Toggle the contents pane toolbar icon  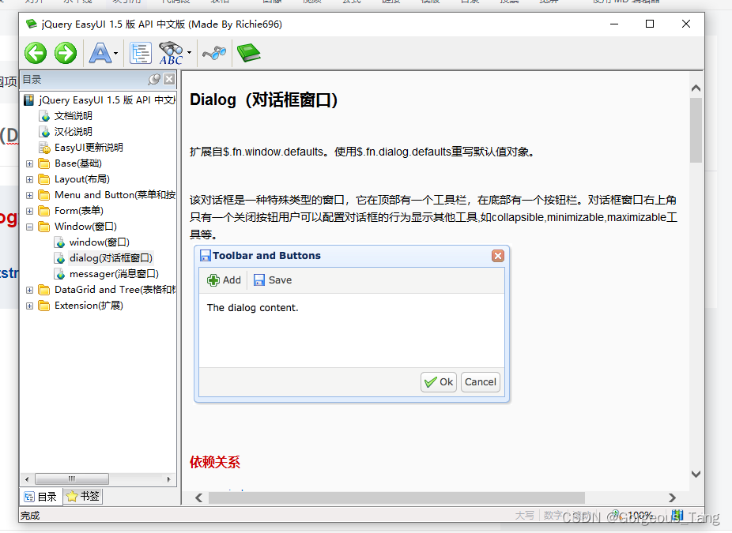[x=141, y=53]
